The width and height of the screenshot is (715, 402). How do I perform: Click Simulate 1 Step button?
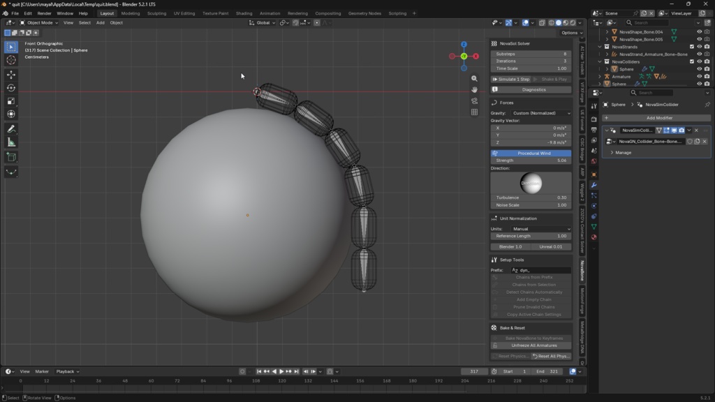pos(510,80)
